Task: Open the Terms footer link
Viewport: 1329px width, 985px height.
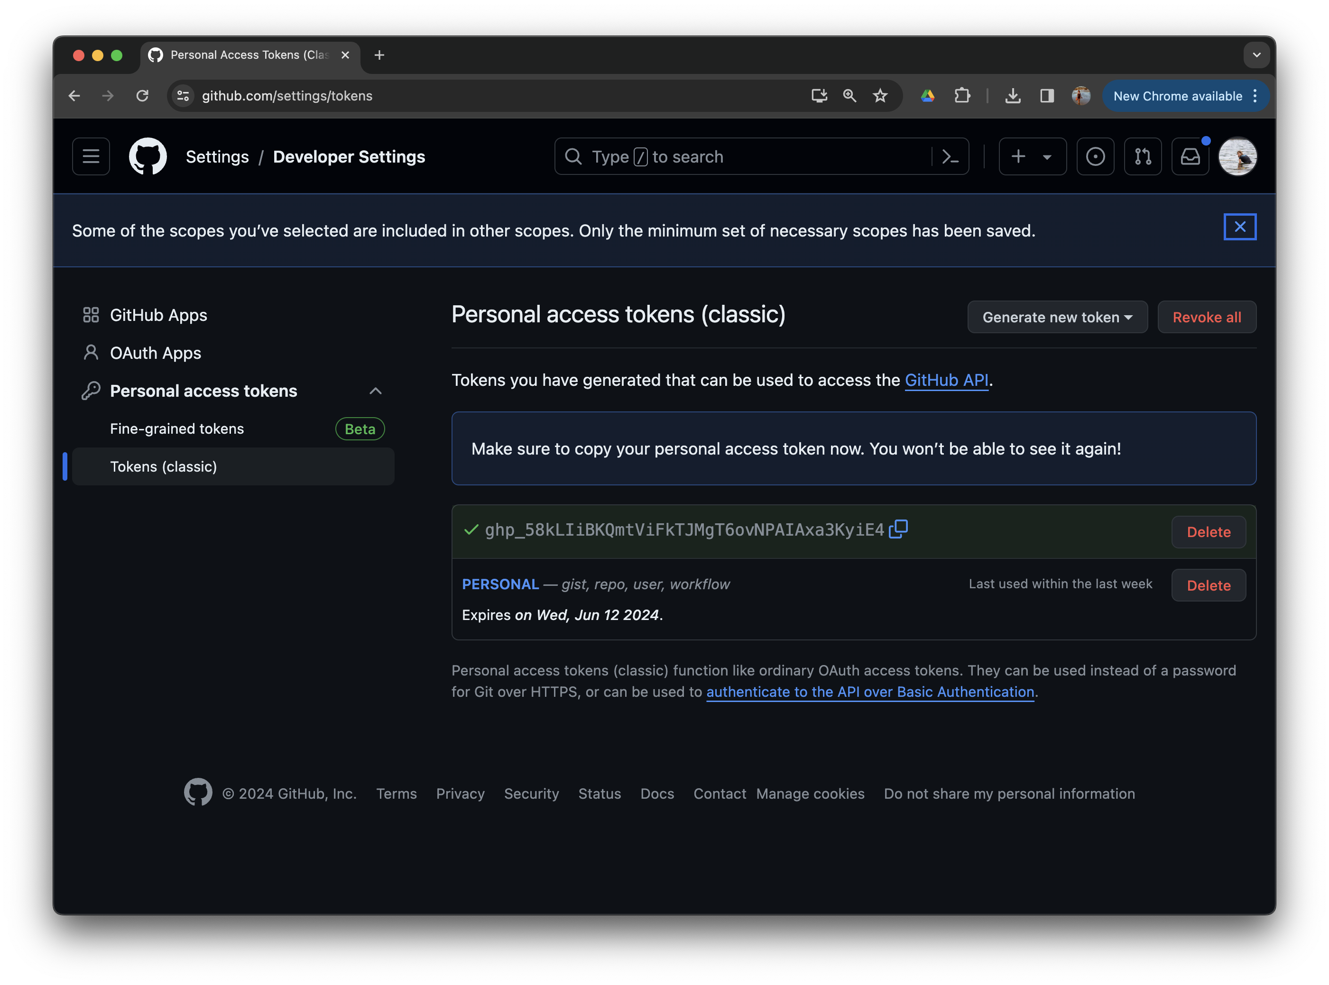Action: (x=396, y=793)
